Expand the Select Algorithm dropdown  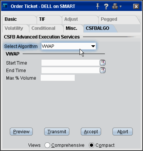coord(69,46)
